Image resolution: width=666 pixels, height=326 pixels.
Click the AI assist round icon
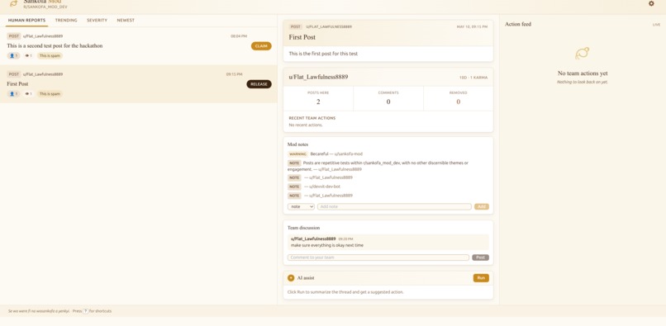point(291,278)
